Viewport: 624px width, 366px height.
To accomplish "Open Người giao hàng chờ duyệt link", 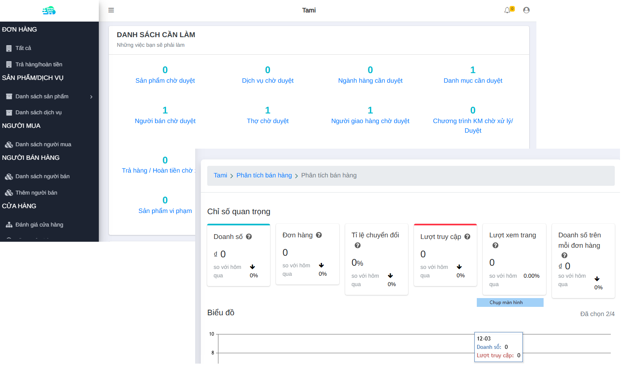I will [x=370, y=121].
